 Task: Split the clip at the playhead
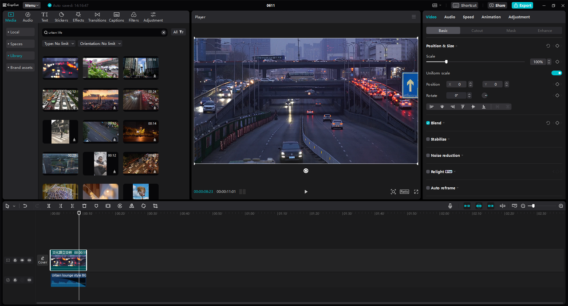(49, 206)
